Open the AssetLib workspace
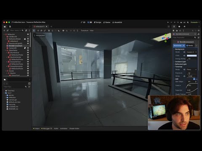 [117, 22]
